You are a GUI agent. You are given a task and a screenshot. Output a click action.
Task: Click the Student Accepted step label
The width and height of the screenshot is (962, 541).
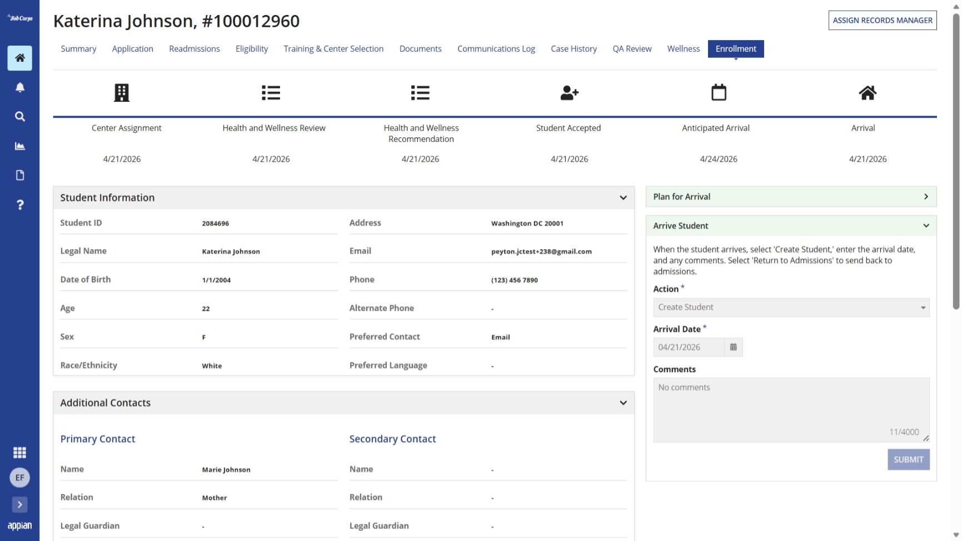tap(569, 128)
